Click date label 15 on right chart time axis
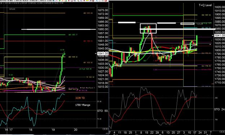This screenshot has width=225, height=135. (x=147, y=132)
